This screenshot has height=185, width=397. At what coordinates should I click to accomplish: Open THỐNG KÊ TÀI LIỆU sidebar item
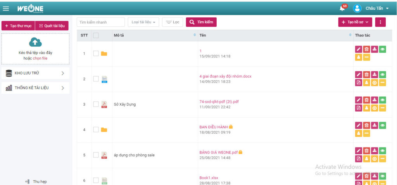(35, 88)
